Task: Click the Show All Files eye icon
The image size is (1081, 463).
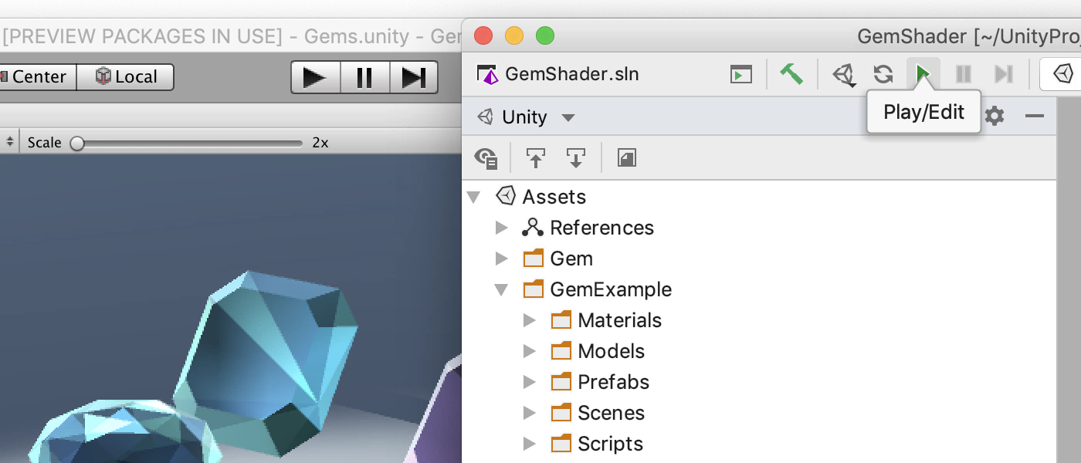Action: click(486, 158)
